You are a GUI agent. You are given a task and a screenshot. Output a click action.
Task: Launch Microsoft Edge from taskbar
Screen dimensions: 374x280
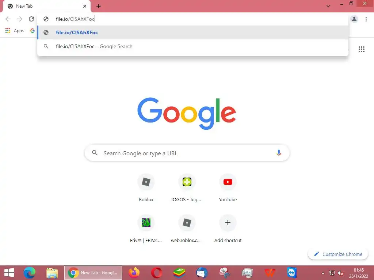click(30, 273)
